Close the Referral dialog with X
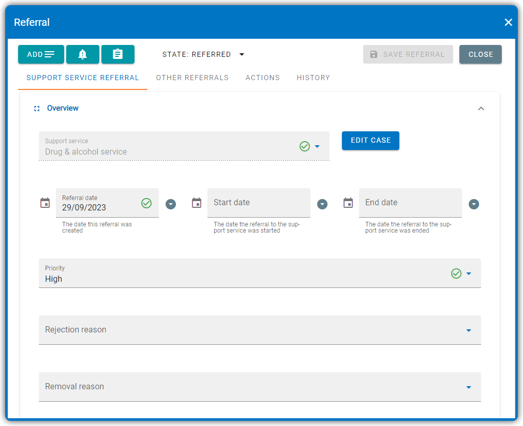The image size is (523, 426). point(509,22)
